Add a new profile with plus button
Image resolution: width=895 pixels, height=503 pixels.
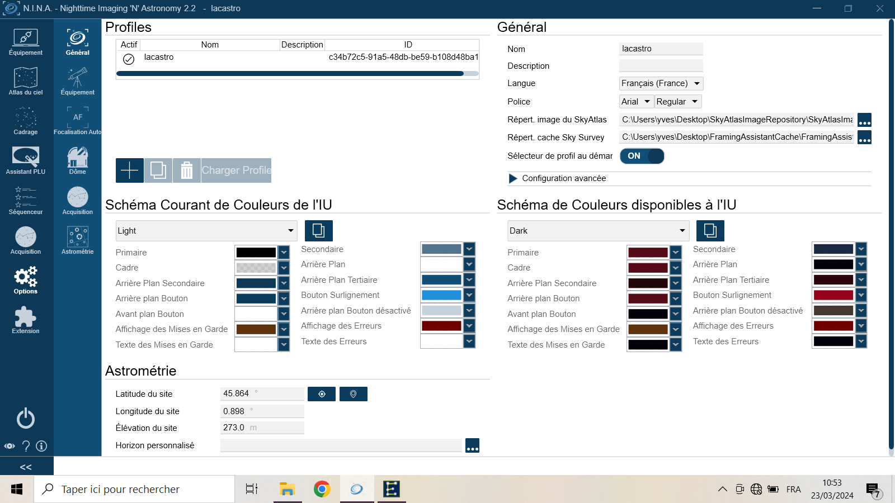click(x=129, y=170)
